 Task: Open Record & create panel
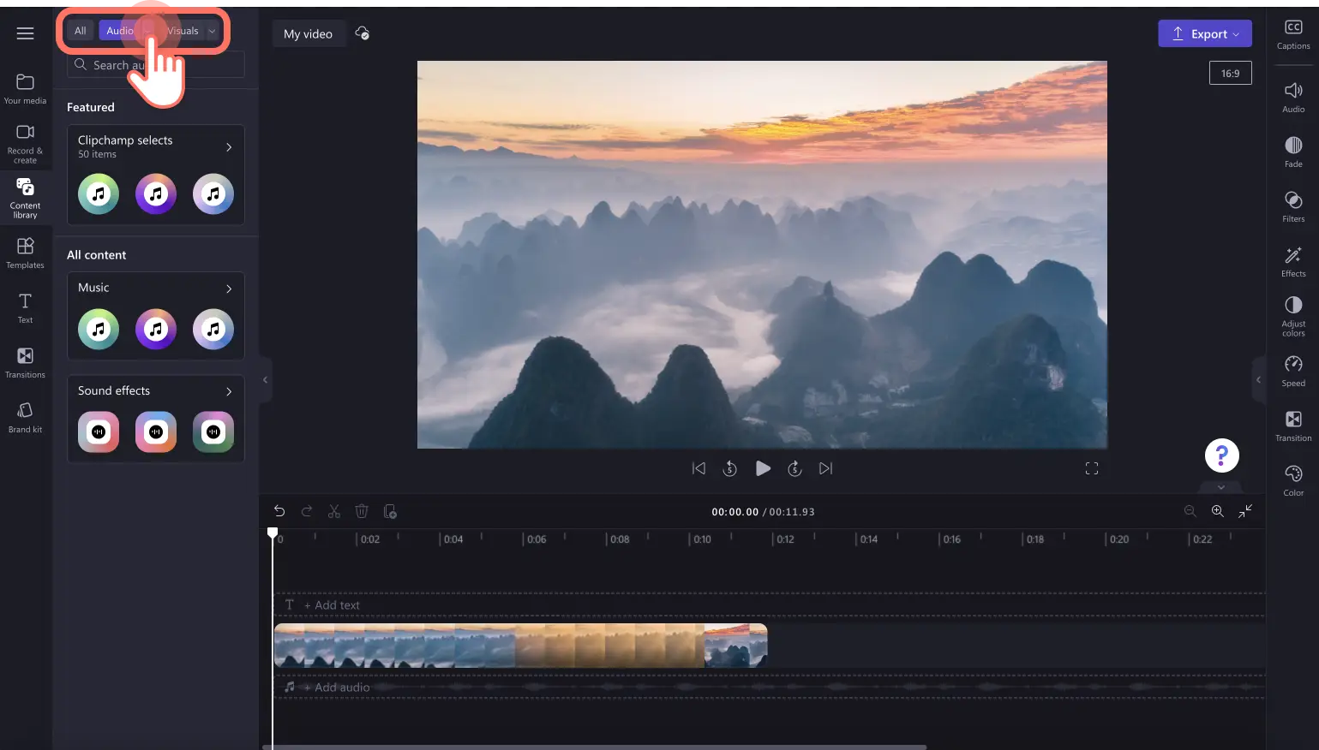(25, 142)
